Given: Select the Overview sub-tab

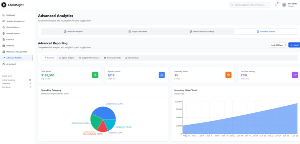Looking at the screenshot, I should tap(49, 58).
